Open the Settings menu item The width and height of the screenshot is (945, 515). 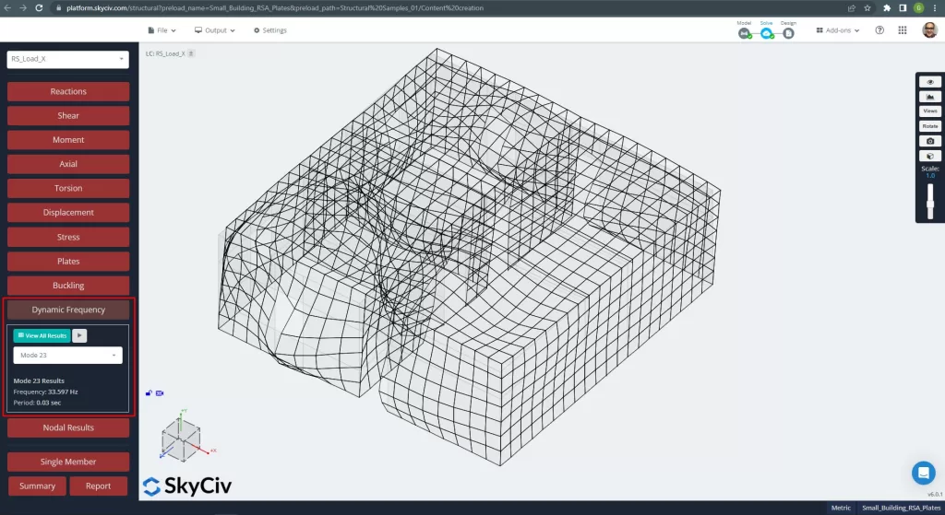270,30
